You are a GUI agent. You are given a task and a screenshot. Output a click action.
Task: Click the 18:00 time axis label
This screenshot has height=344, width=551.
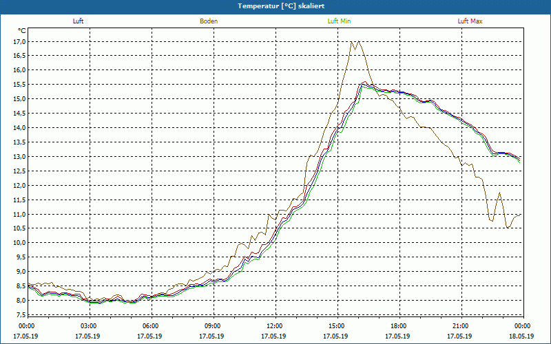[398, 326]
